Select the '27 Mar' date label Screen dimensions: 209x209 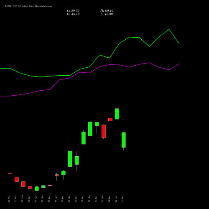tap(15, 199)
